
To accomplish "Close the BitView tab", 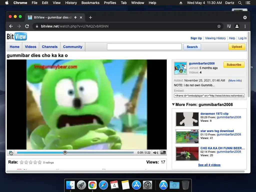I will coord(81,17).
